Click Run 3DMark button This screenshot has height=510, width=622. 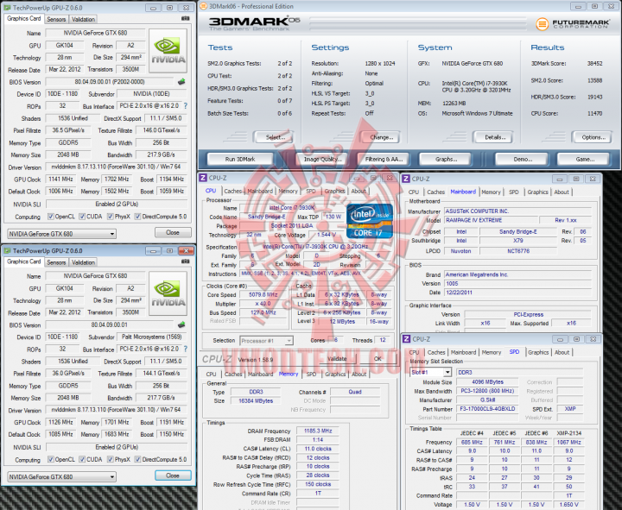click(240, 159)
